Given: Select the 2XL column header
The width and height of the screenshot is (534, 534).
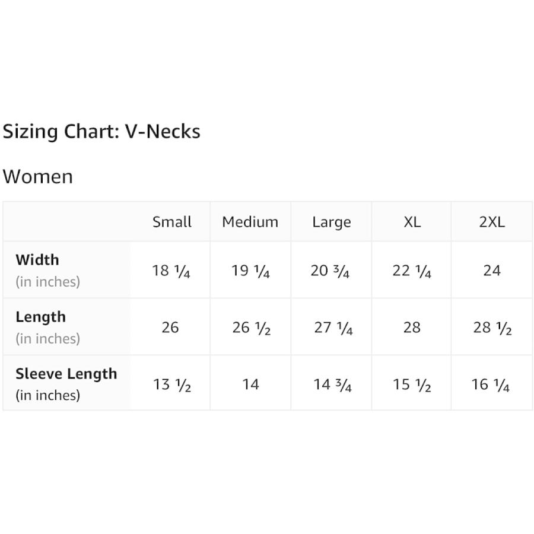Looking at the screenshot, I should click(x=492, y=222).
